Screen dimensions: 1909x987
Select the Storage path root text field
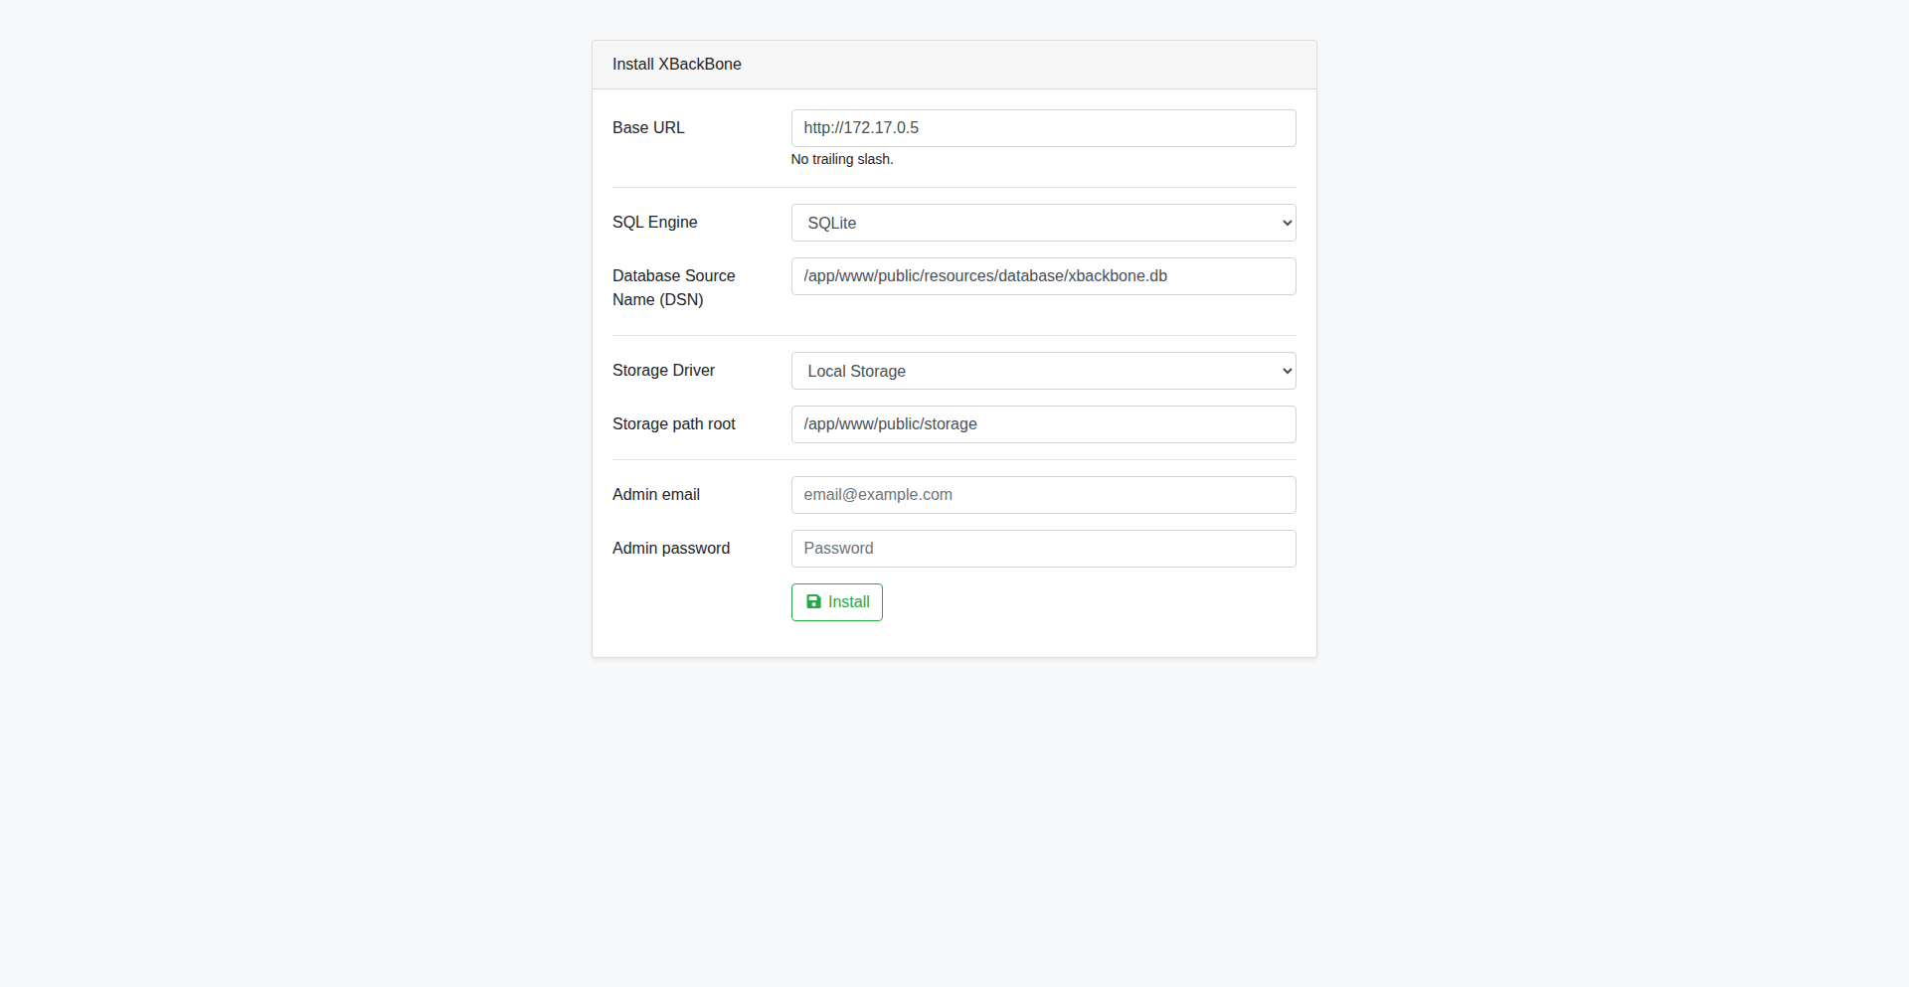(x=1042, y=424)
